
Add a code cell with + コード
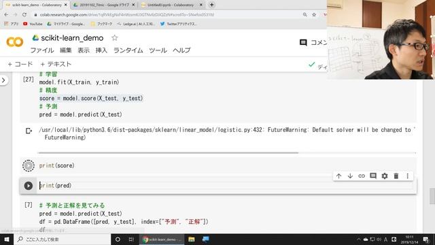20,64
